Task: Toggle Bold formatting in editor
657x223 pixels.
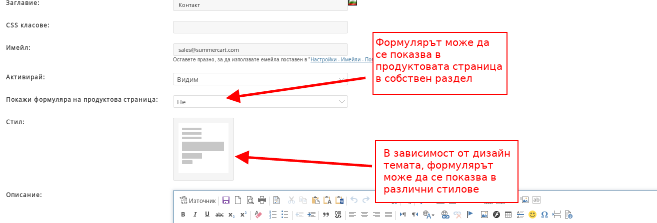Action: (x=183, y=215)
